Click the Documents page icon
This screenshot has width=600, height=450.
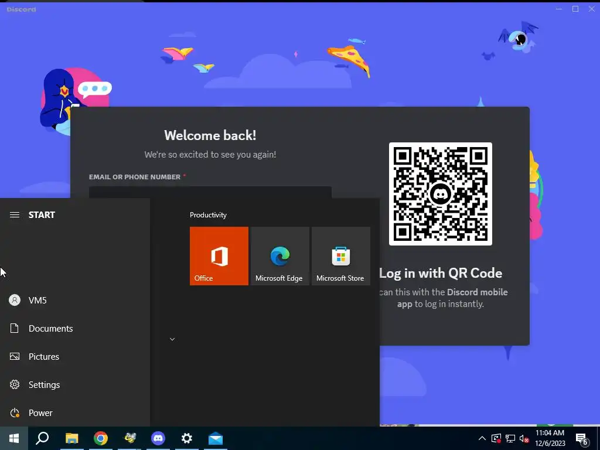pyautogui.click(x=15, y=328)
